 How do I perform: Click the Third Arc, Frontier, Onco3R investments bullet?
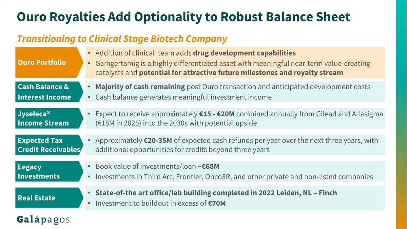tap(234, 177)
